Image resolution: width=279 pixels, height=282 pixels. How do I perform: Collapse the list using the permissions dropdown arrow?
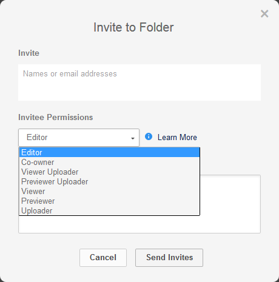point(133,138)
